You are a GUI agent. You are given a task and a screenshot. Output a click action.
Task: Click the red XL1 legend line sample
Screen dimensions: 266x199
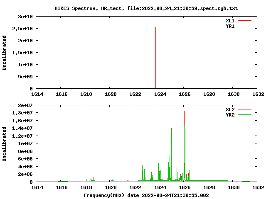point(244,21)
